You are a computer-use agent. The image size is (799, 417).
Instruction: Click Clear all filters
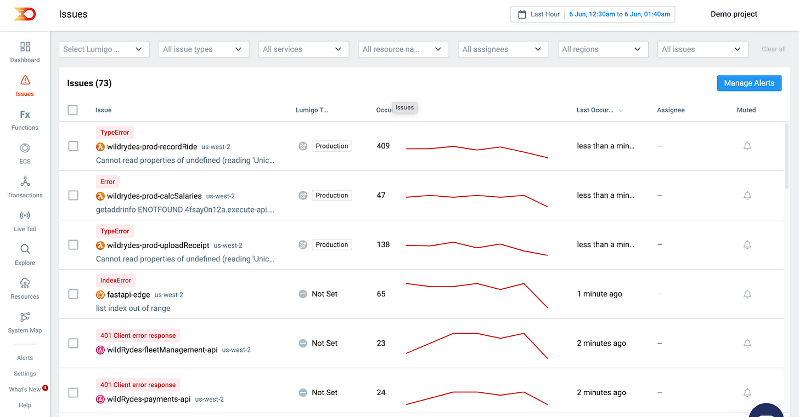pyautogui.click(x=773, y=49)
